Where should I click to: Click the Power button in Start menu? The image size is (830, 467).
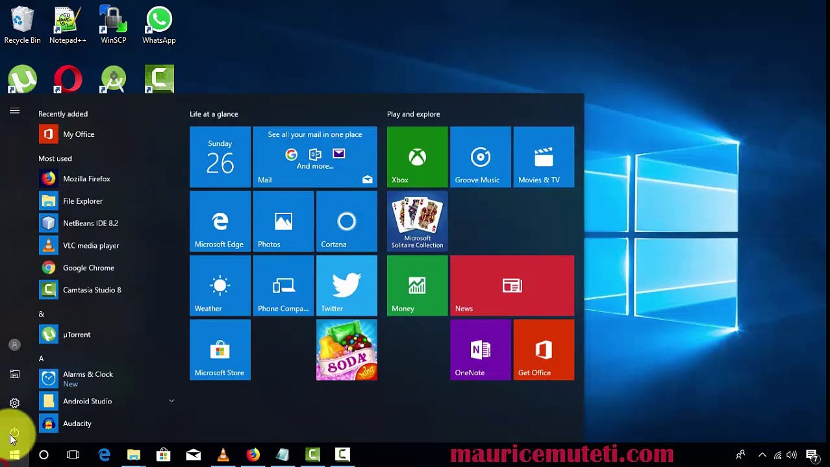point(14,432)
